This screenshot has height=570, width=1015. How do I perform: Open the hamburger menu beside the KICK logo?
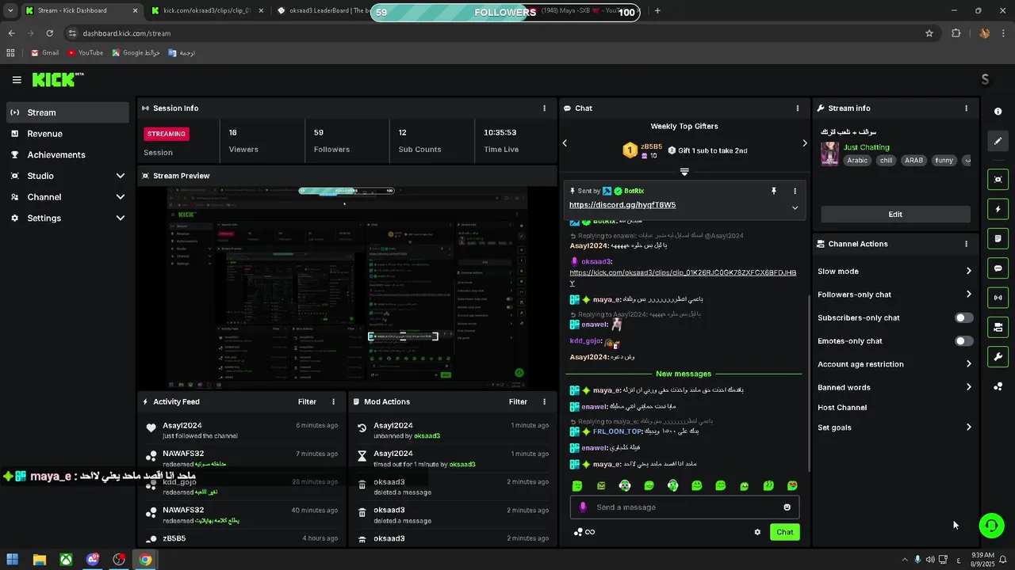tap(17, 80)
